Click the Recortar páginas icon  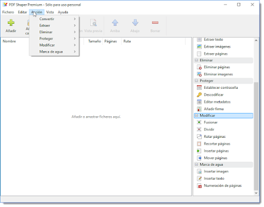tap(199, 144)
